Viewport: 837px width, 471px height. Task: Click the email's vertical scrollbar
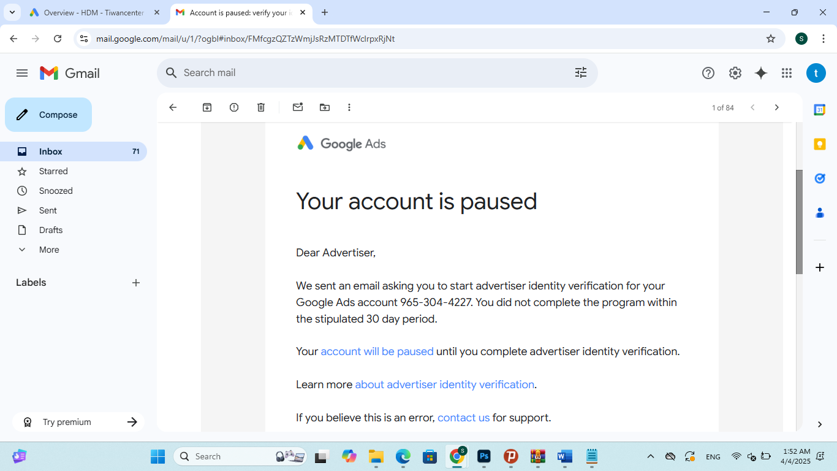(799, 221)
